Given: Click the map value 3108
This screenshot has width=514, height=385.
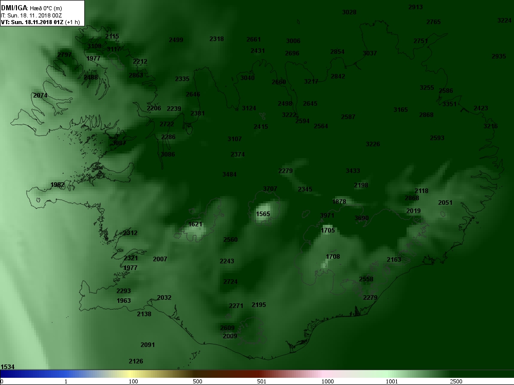Looking at the screenshot, I should [95, 46].
